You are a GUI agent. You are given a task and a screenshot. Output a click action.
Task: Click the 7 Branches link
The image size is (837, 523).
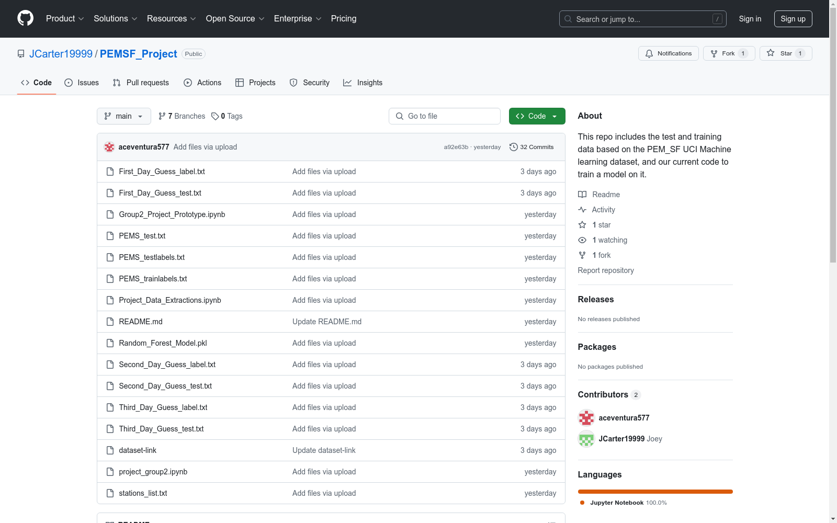182,116
